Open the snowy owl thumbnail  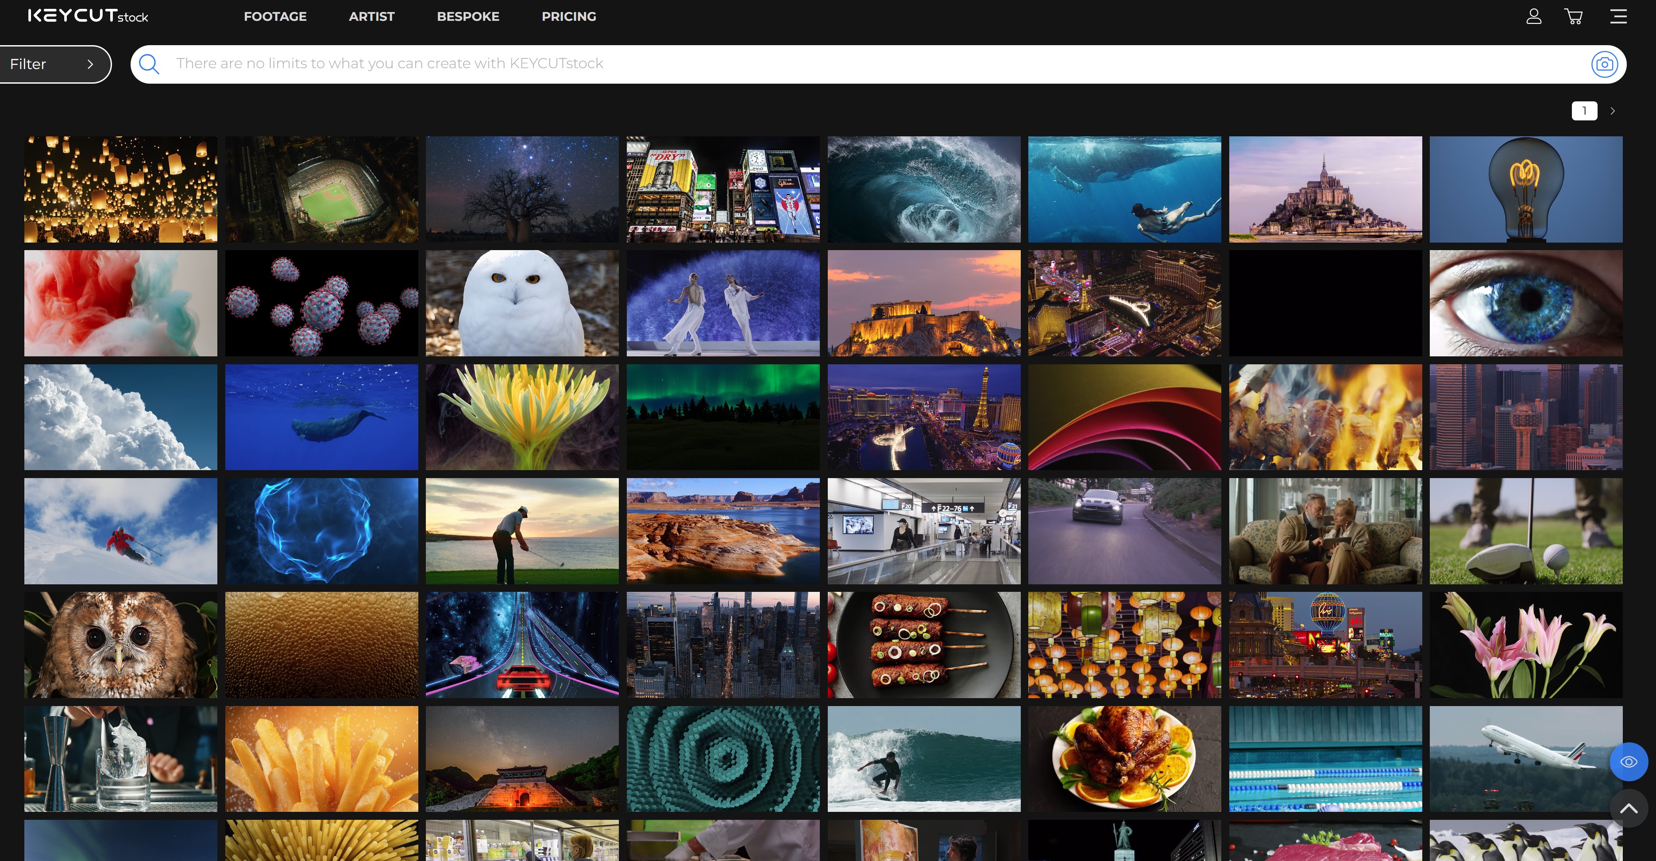coord(522,303)
